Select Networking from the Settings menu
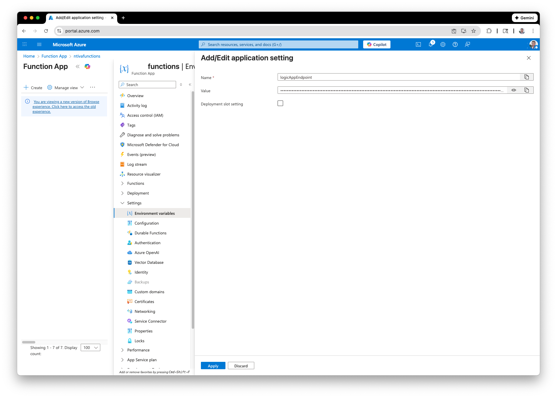This screenshot has width=557, height=398. pyautogui.click(x=145, y=311)
